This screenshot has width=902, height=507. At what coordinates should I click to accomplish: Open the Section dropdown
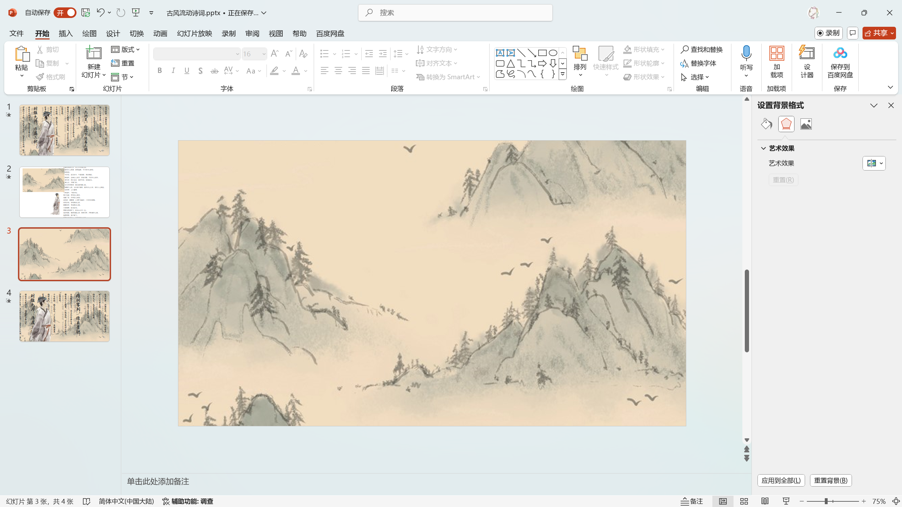(122, 77)
